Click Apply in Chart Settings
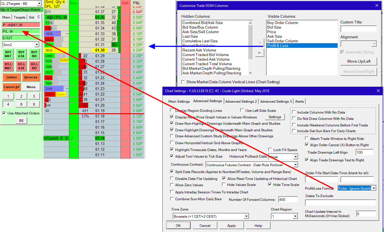The image size is (384, 232). (x=231, y=225)
